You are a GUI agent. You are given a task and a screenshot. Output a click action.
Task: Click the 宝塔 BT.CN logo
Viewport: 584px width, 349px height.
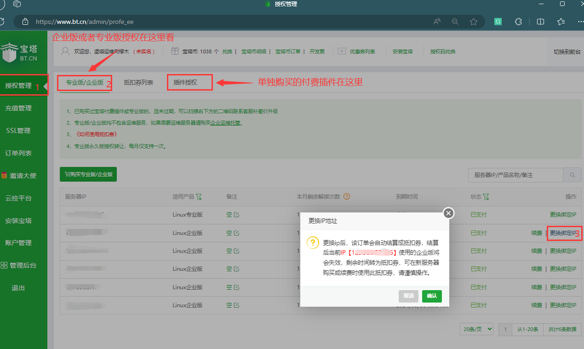coord(19,53)
